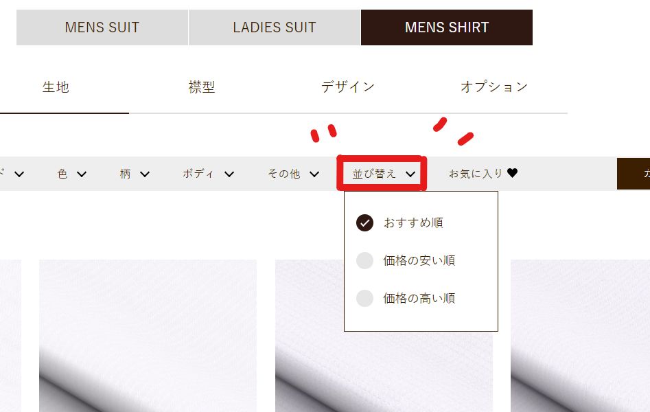Click the chevron arrow next to 並び替え
The image size is (650, 412).
coord(410,174)
